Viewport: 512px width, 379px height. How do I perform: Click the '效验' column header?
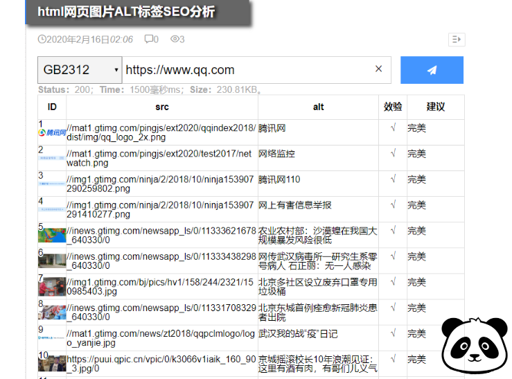(393, 107)
